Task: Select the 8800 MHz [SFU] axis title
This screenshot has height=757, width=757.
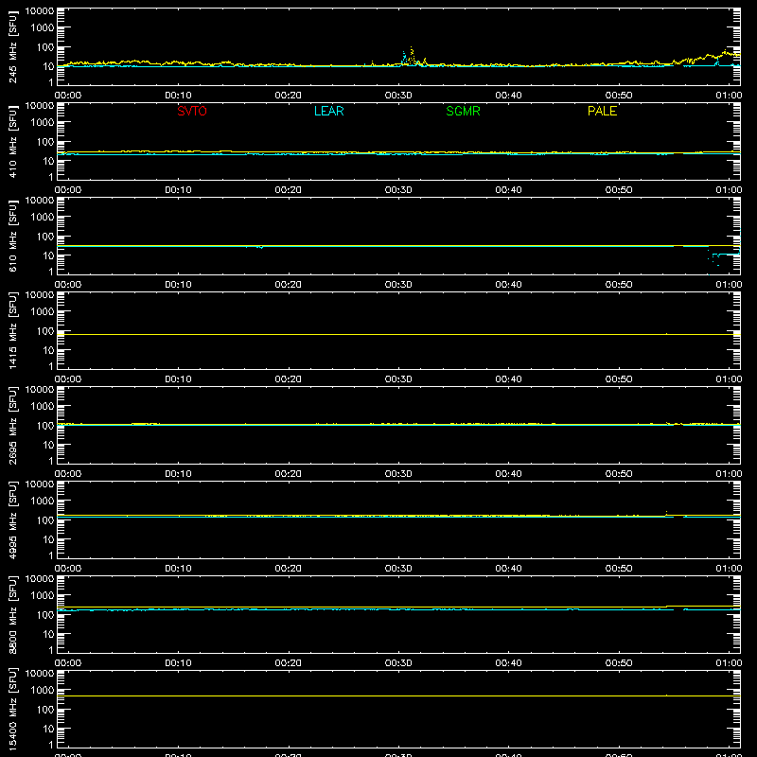Action: [13, 615]
